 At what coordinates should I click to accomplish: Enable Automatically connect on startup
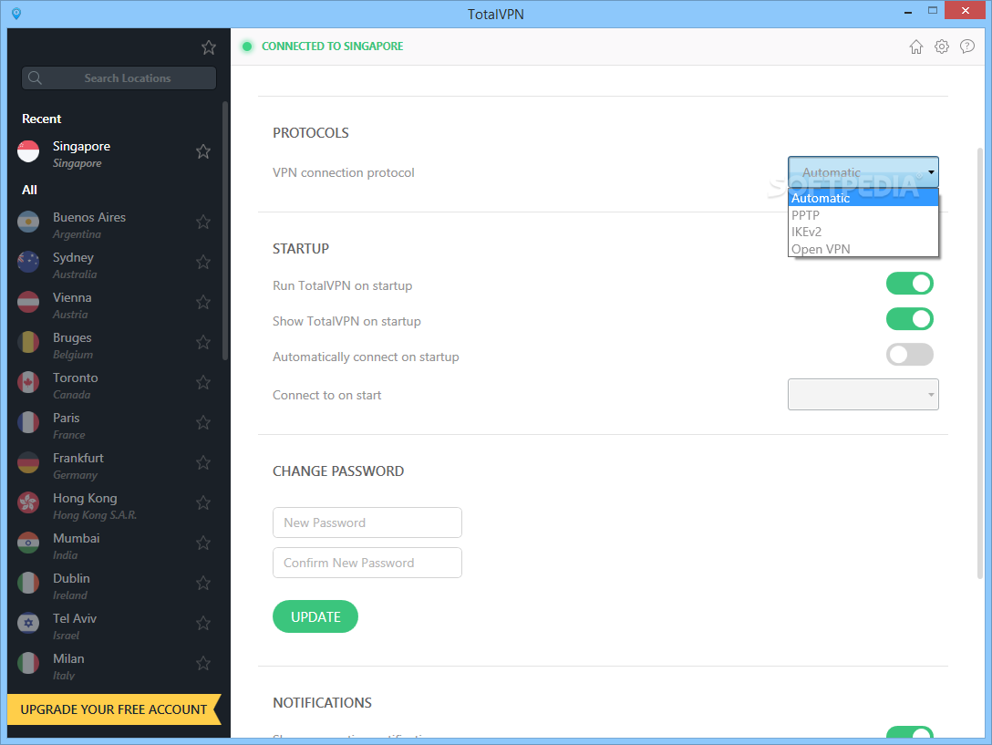pos(910,355)
